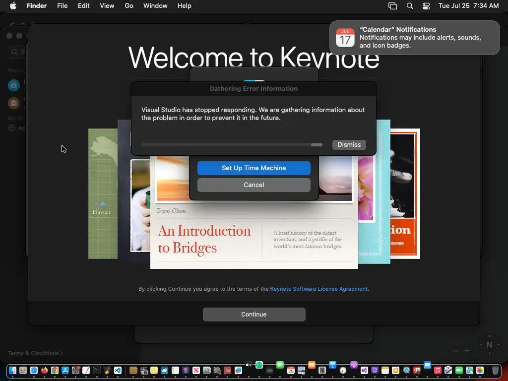Open the Keynote Software License Agreement link
Image resolution: width=508 pixels, height=381 pixels.
tap(319, 289)
